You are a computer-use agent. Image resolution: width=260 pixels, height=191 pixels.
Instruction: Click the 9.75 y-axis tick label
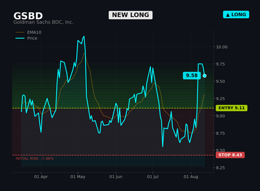[220, 64]
